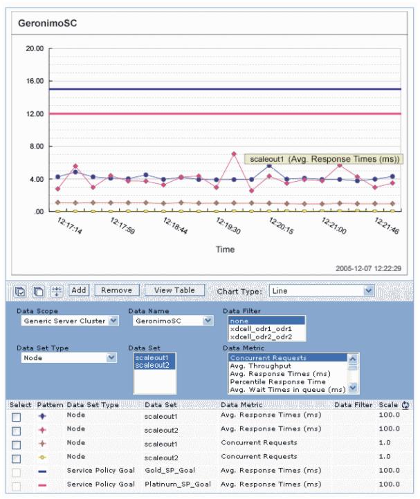Click the Data Metric column header

pyautogui.click(x=241, y=405)
